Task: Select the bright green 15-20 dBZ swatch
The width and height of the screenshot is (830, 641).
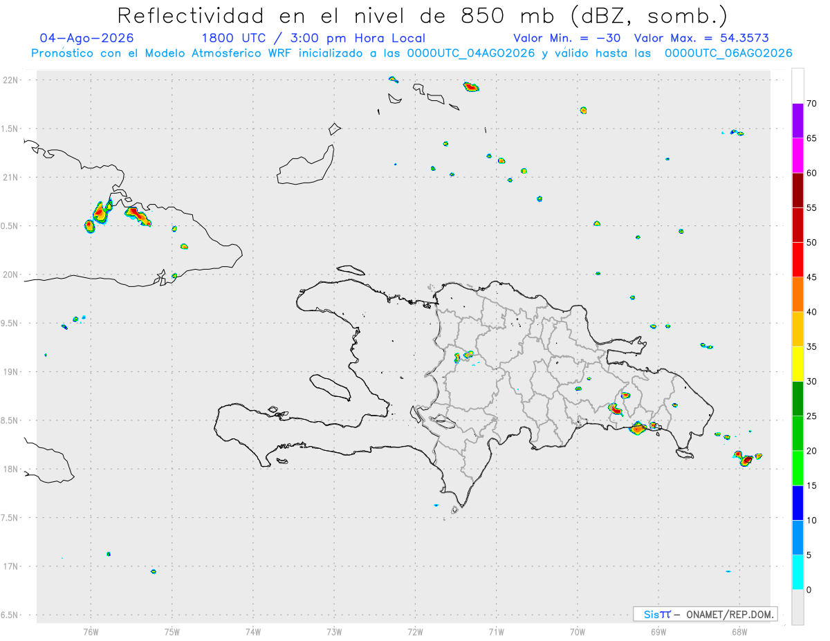Action: 797,468
